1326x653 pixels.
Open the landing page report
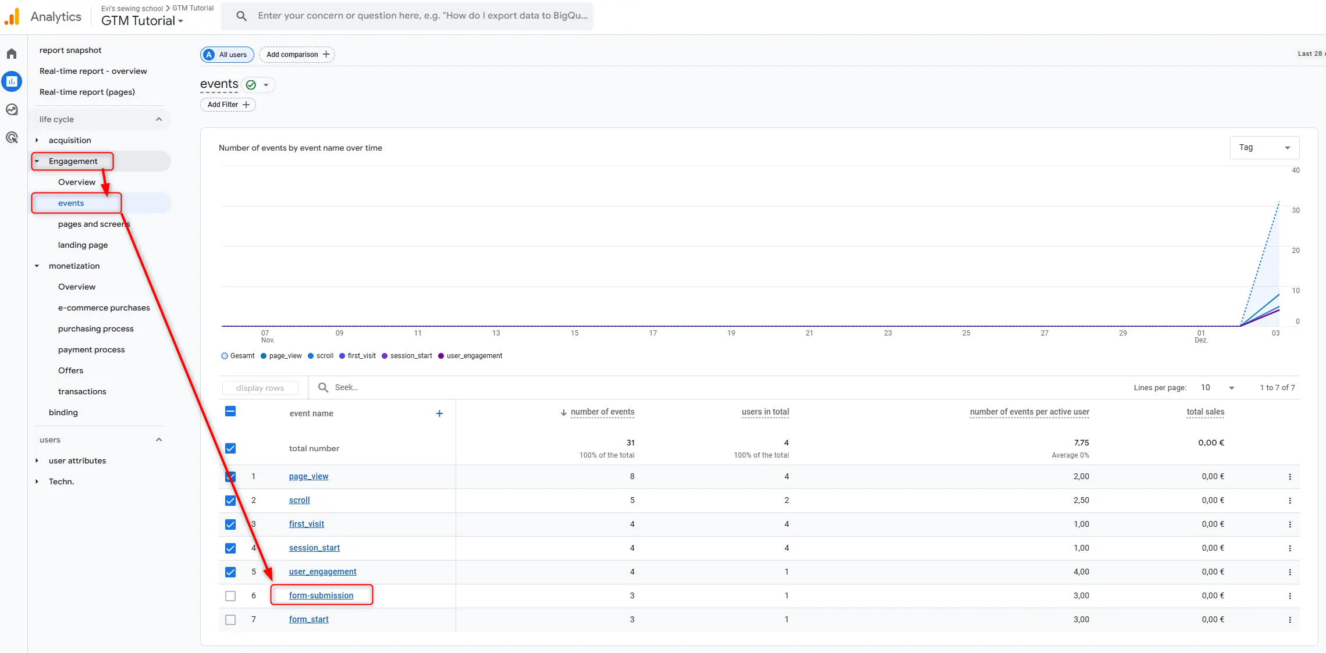click(x=83, y=245)
